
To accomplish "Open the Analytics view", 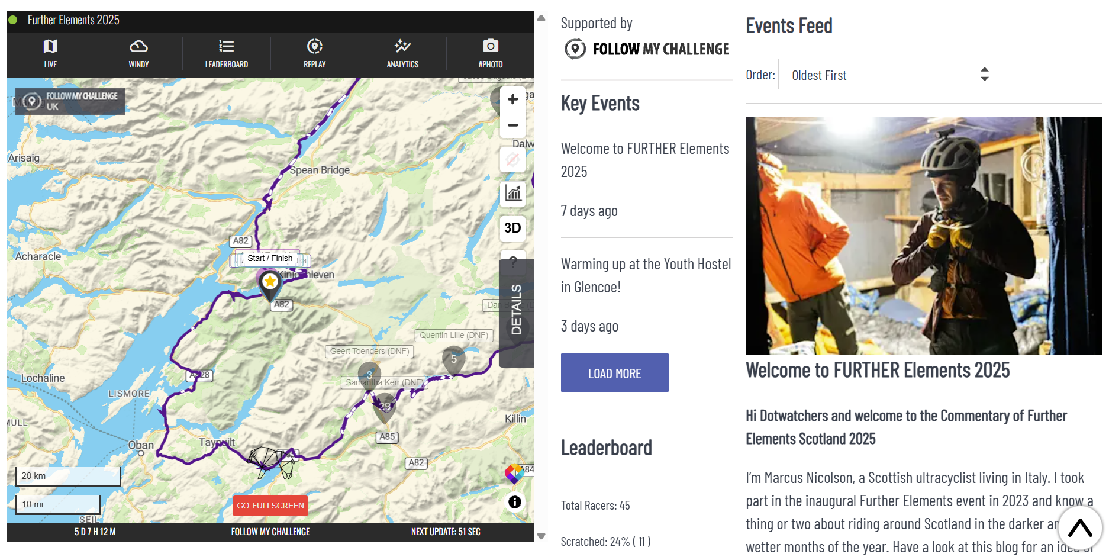I will click(x=402, y=54).
